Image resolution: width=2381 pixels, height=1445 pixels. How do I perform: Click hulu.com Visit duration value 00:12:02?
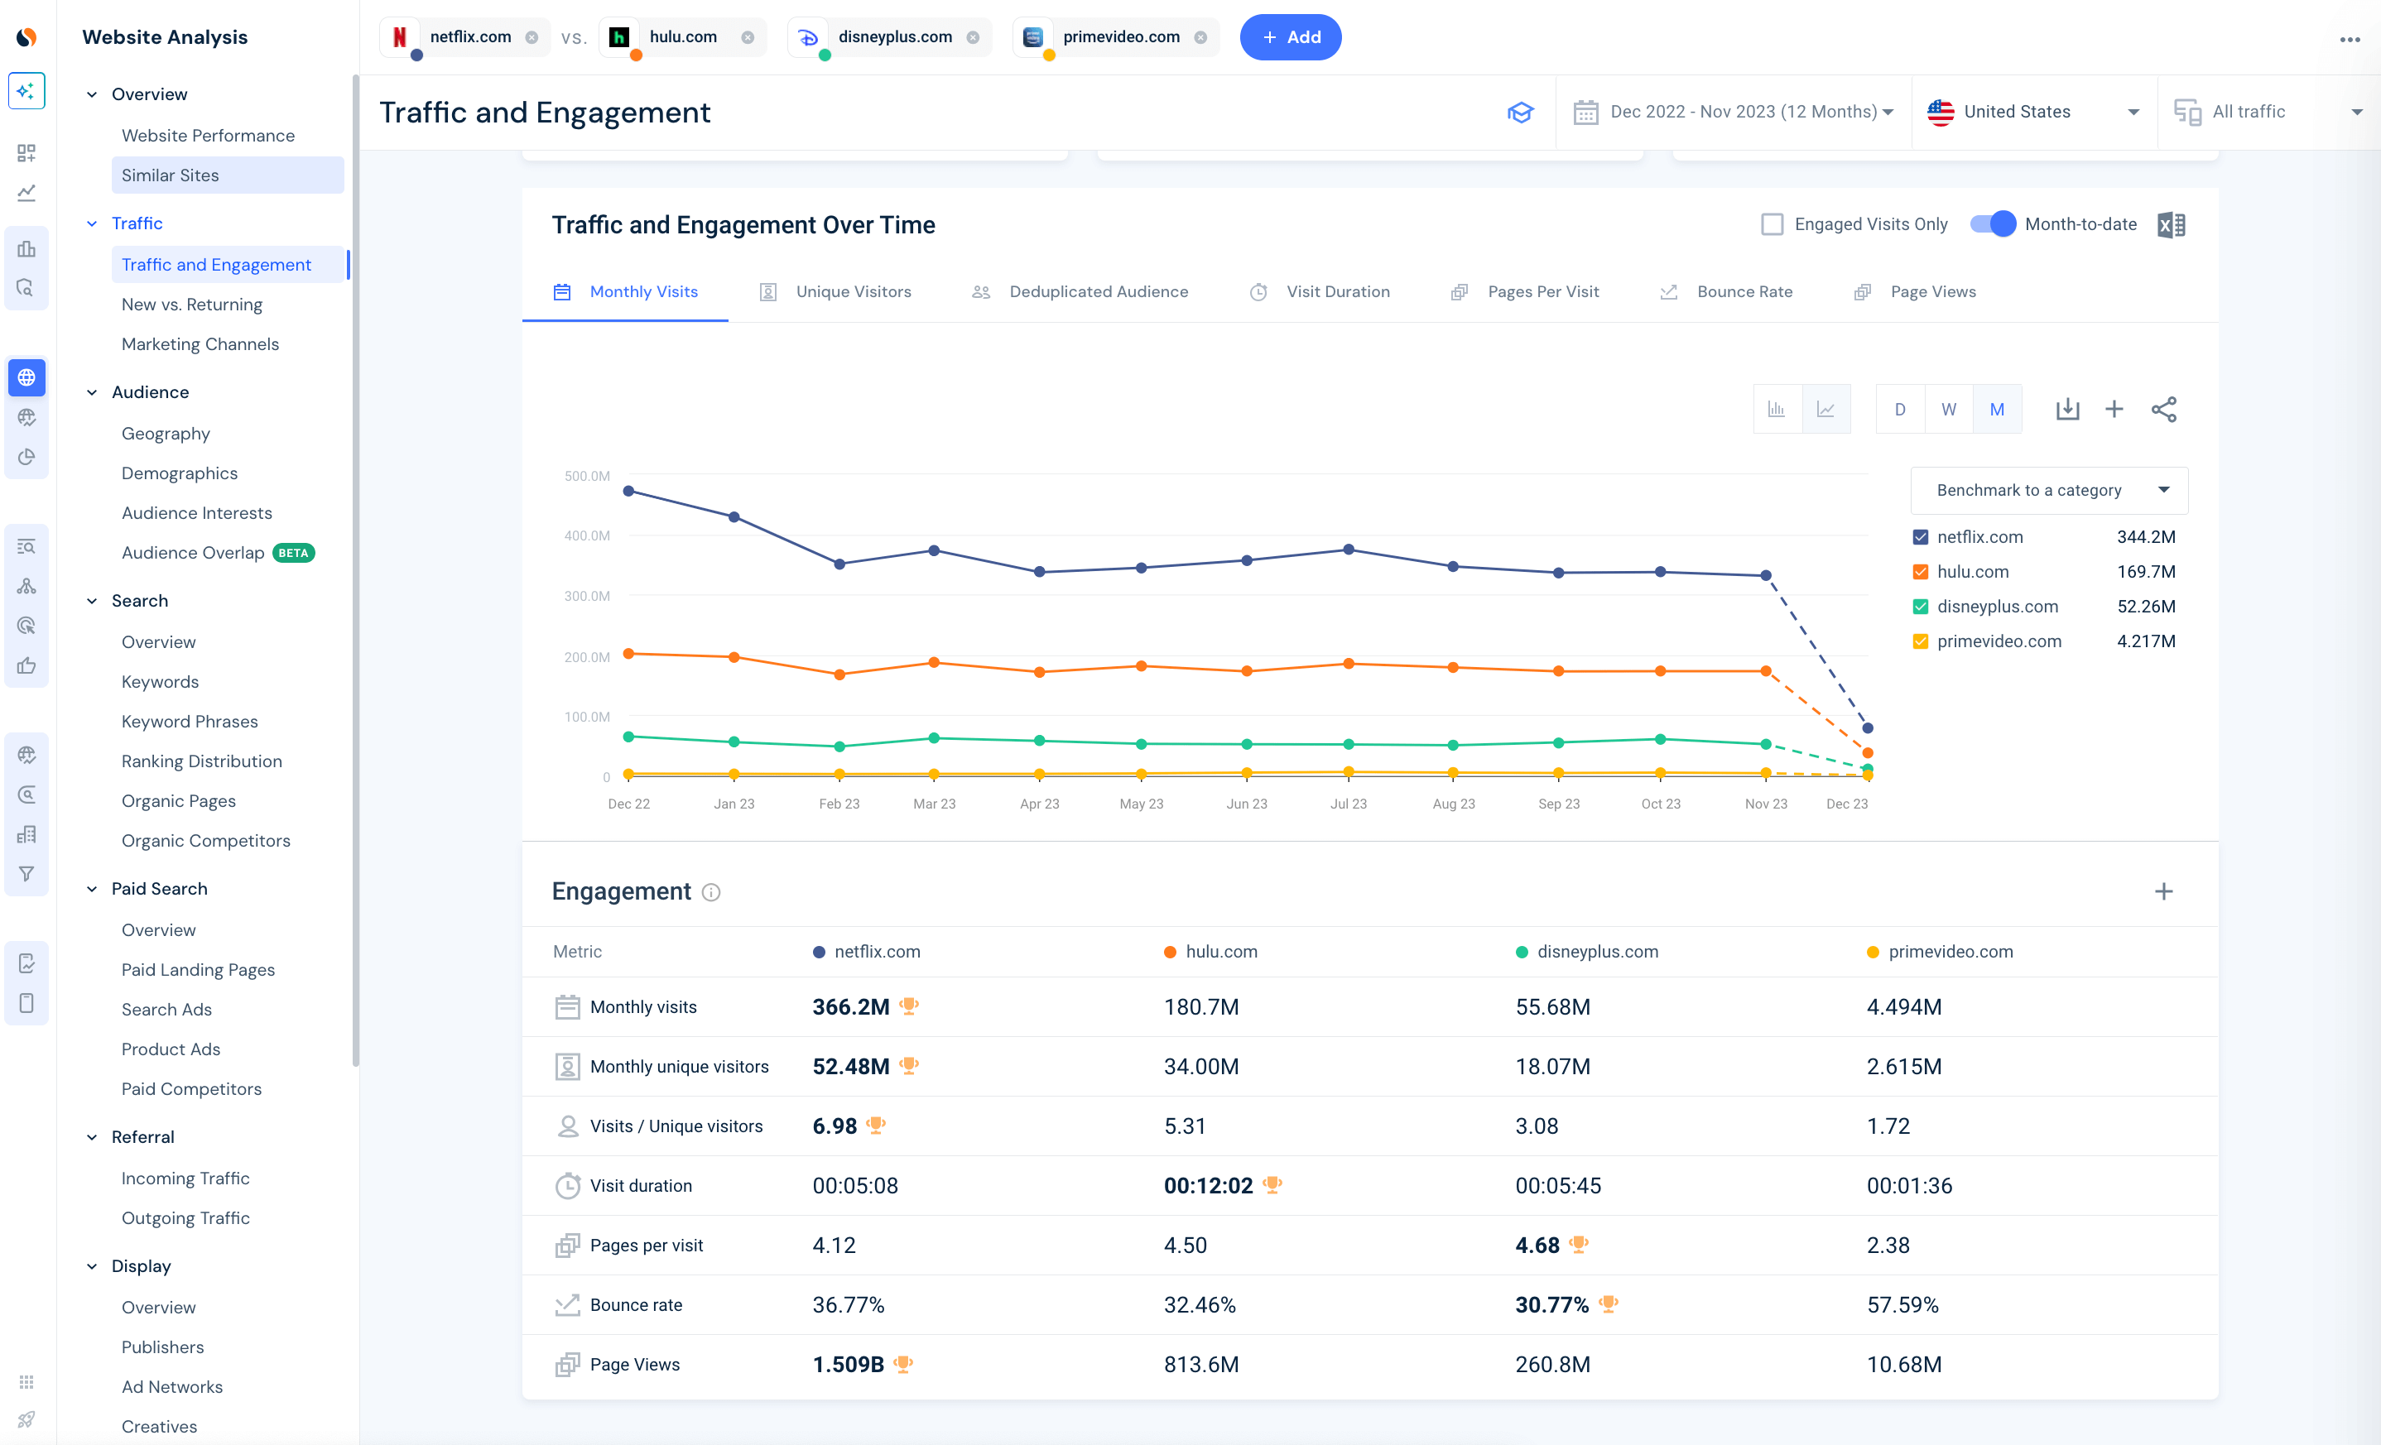pyautogui.click(x=1208, y=1185)
